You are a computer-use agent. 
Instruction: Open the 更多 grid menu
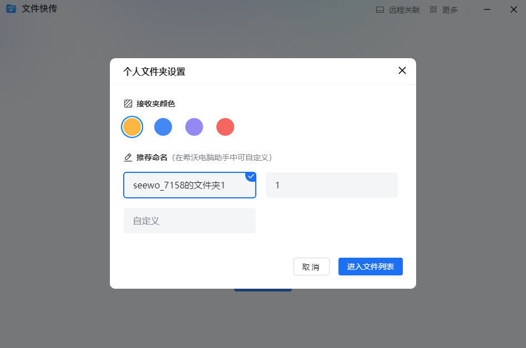click(443, 10)
